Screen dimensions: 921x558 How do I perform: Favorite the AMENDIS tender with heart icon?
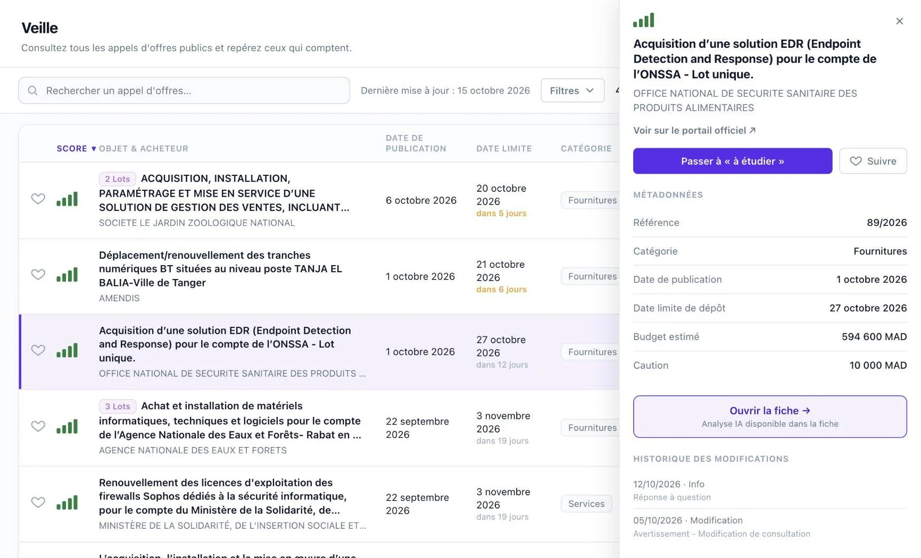[x=38, y=275]
